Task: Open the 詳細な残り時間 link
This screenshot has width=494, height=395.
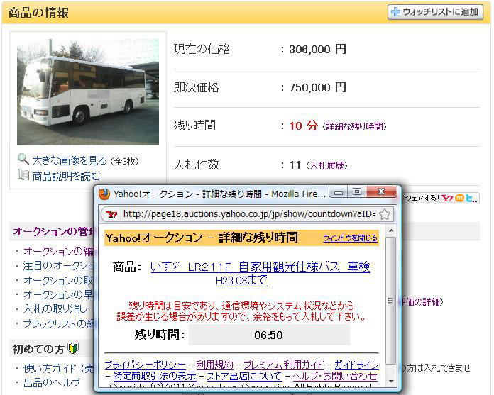Action: [x=354, y=126]
